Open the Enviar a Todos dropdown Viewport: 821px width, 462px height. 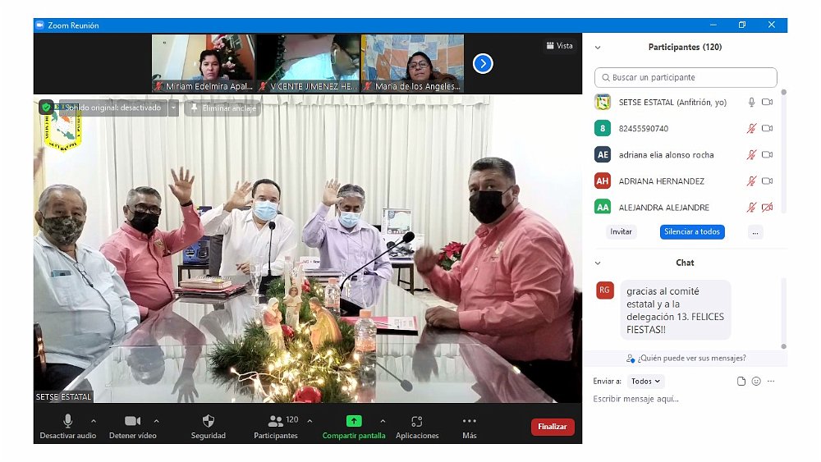[x=646, y=381]
